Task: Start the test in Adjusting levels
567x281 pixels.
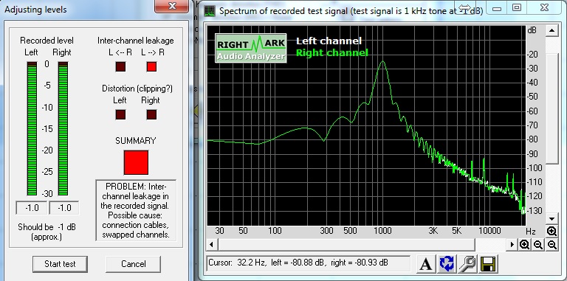Action: (60, 264)
